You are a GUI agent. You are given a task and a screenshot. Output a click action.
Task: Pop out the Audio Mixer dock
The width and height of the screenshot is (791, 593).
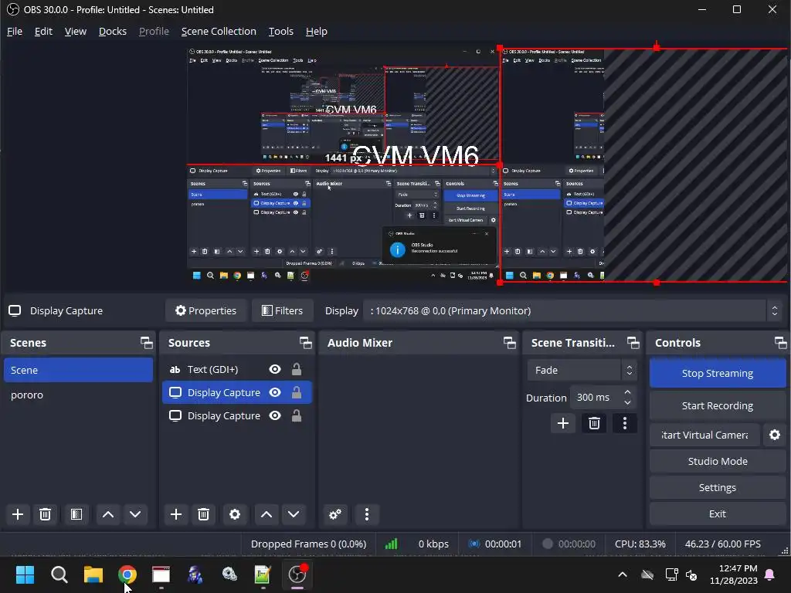coord(510,343)
